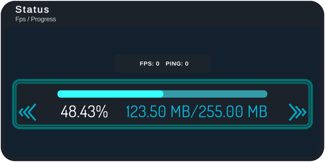The width and height of the screenshot is (325, 162).
Task: Click the percent sign after 48.43
Action: (102, 112)
